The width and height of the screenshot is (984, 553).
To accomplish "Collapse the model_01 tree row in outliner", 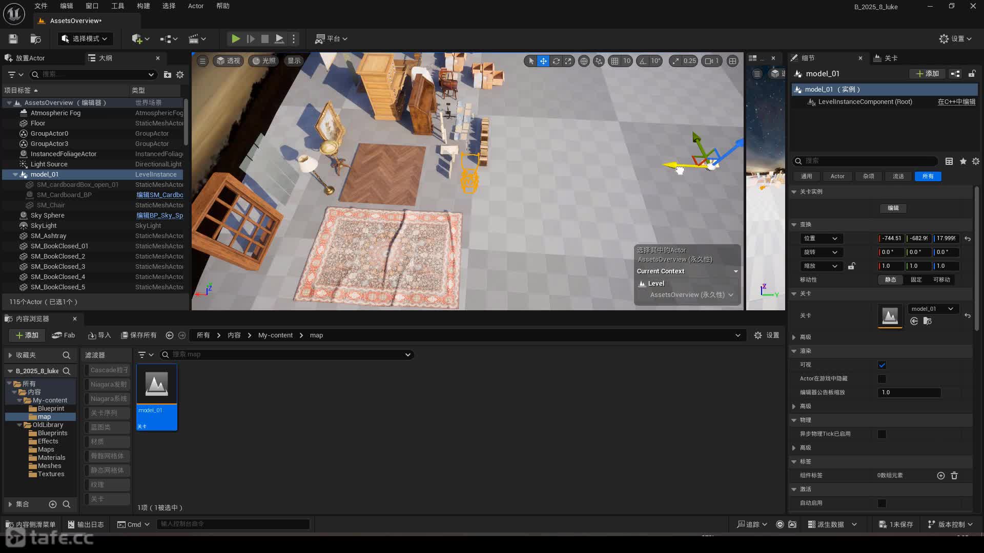I will 15,175.
